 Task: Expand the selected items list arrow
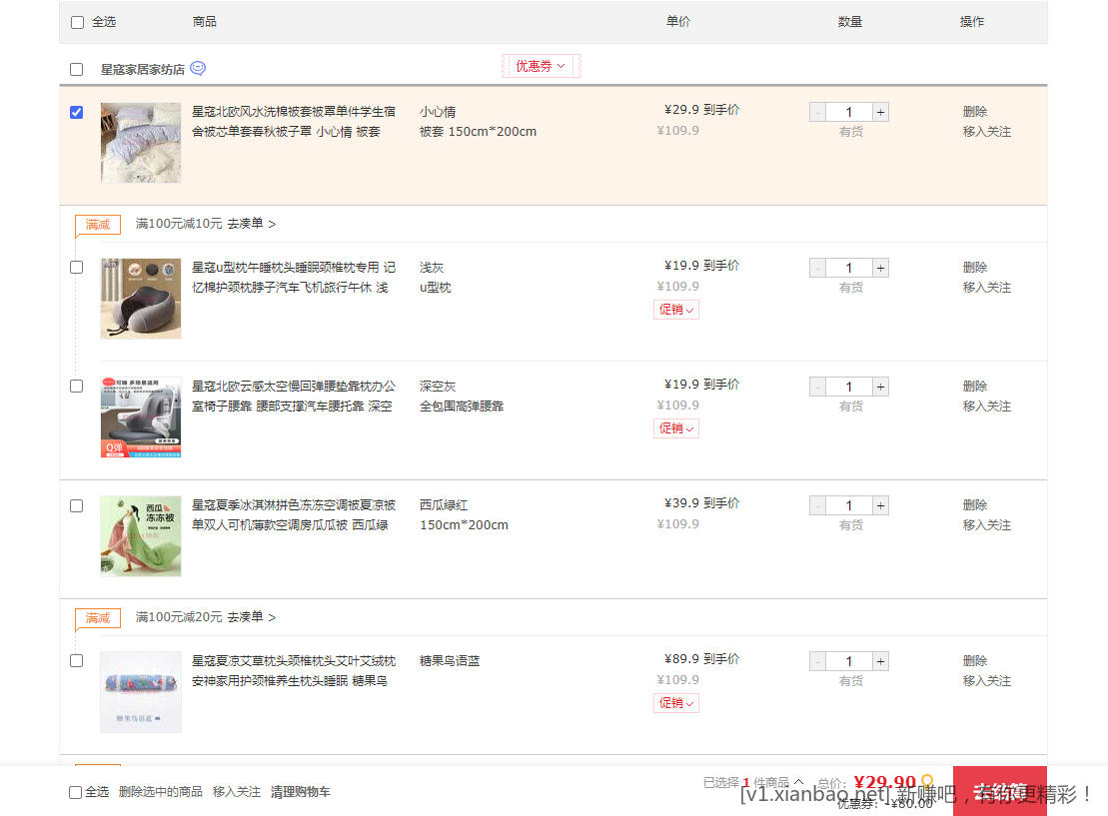coord(798,781)
